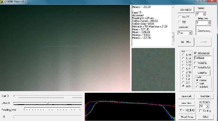Minimize the CAM86-View window
Screen dimensions: 218x121
[198, 1]
